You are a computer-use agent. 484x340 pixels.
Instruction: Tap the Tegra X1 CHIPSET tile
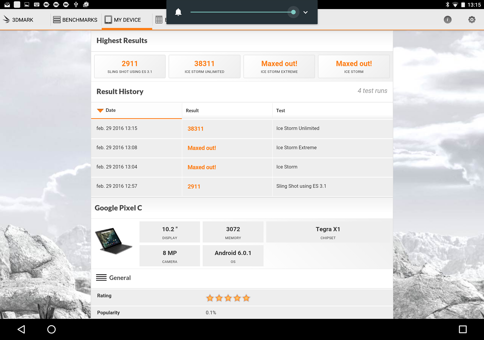[328, 232]
